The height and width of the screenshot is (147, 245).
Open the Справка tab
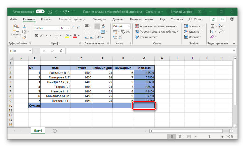177,19
